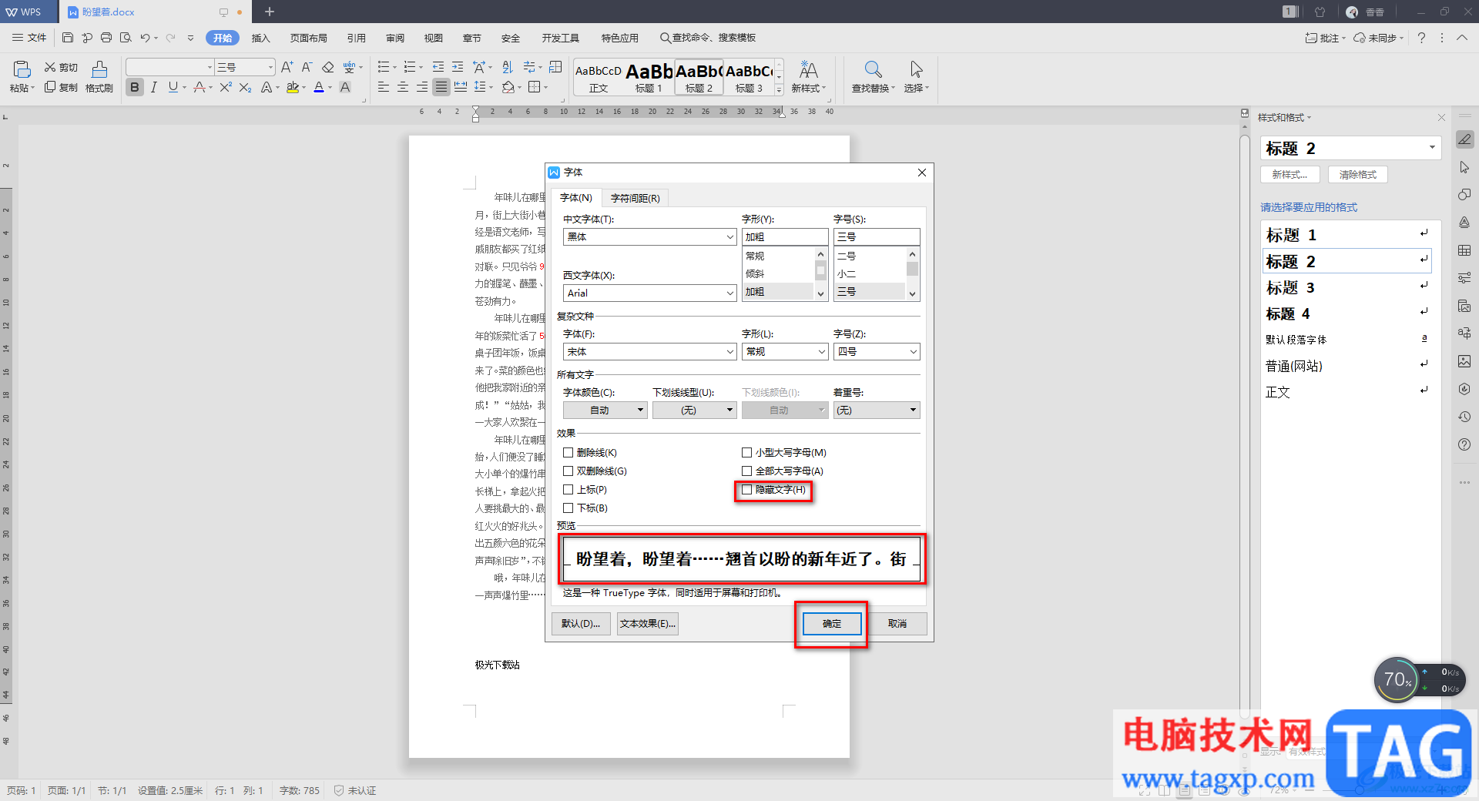Check the 双删除线 double strikethrough checkbox
Viewport: 1479px width, 801px height.
coord(568,471)
